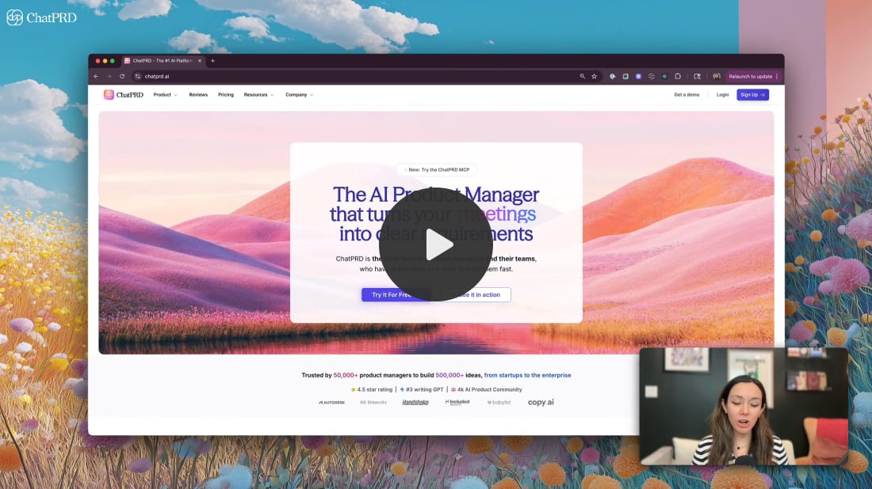Expand the Company dropdown menu
This screenshot has height=489, width=872.
pos(299,95)
